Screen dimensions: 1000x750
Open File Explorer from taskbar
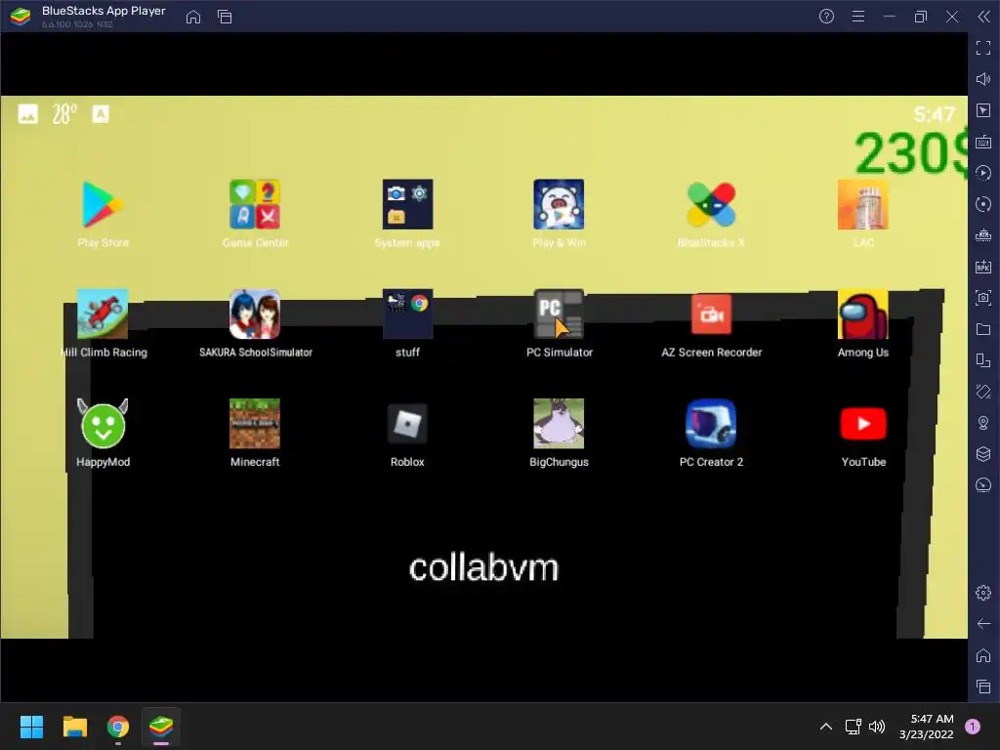coord(74,727)
